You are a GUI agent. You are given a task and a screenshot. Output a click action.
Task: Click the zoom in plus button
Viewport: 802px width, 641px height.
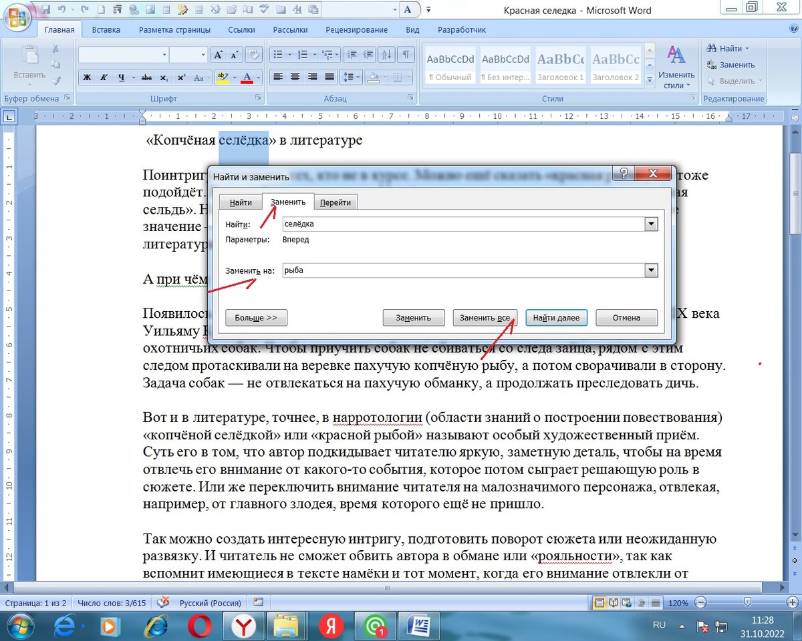(793, 603)
